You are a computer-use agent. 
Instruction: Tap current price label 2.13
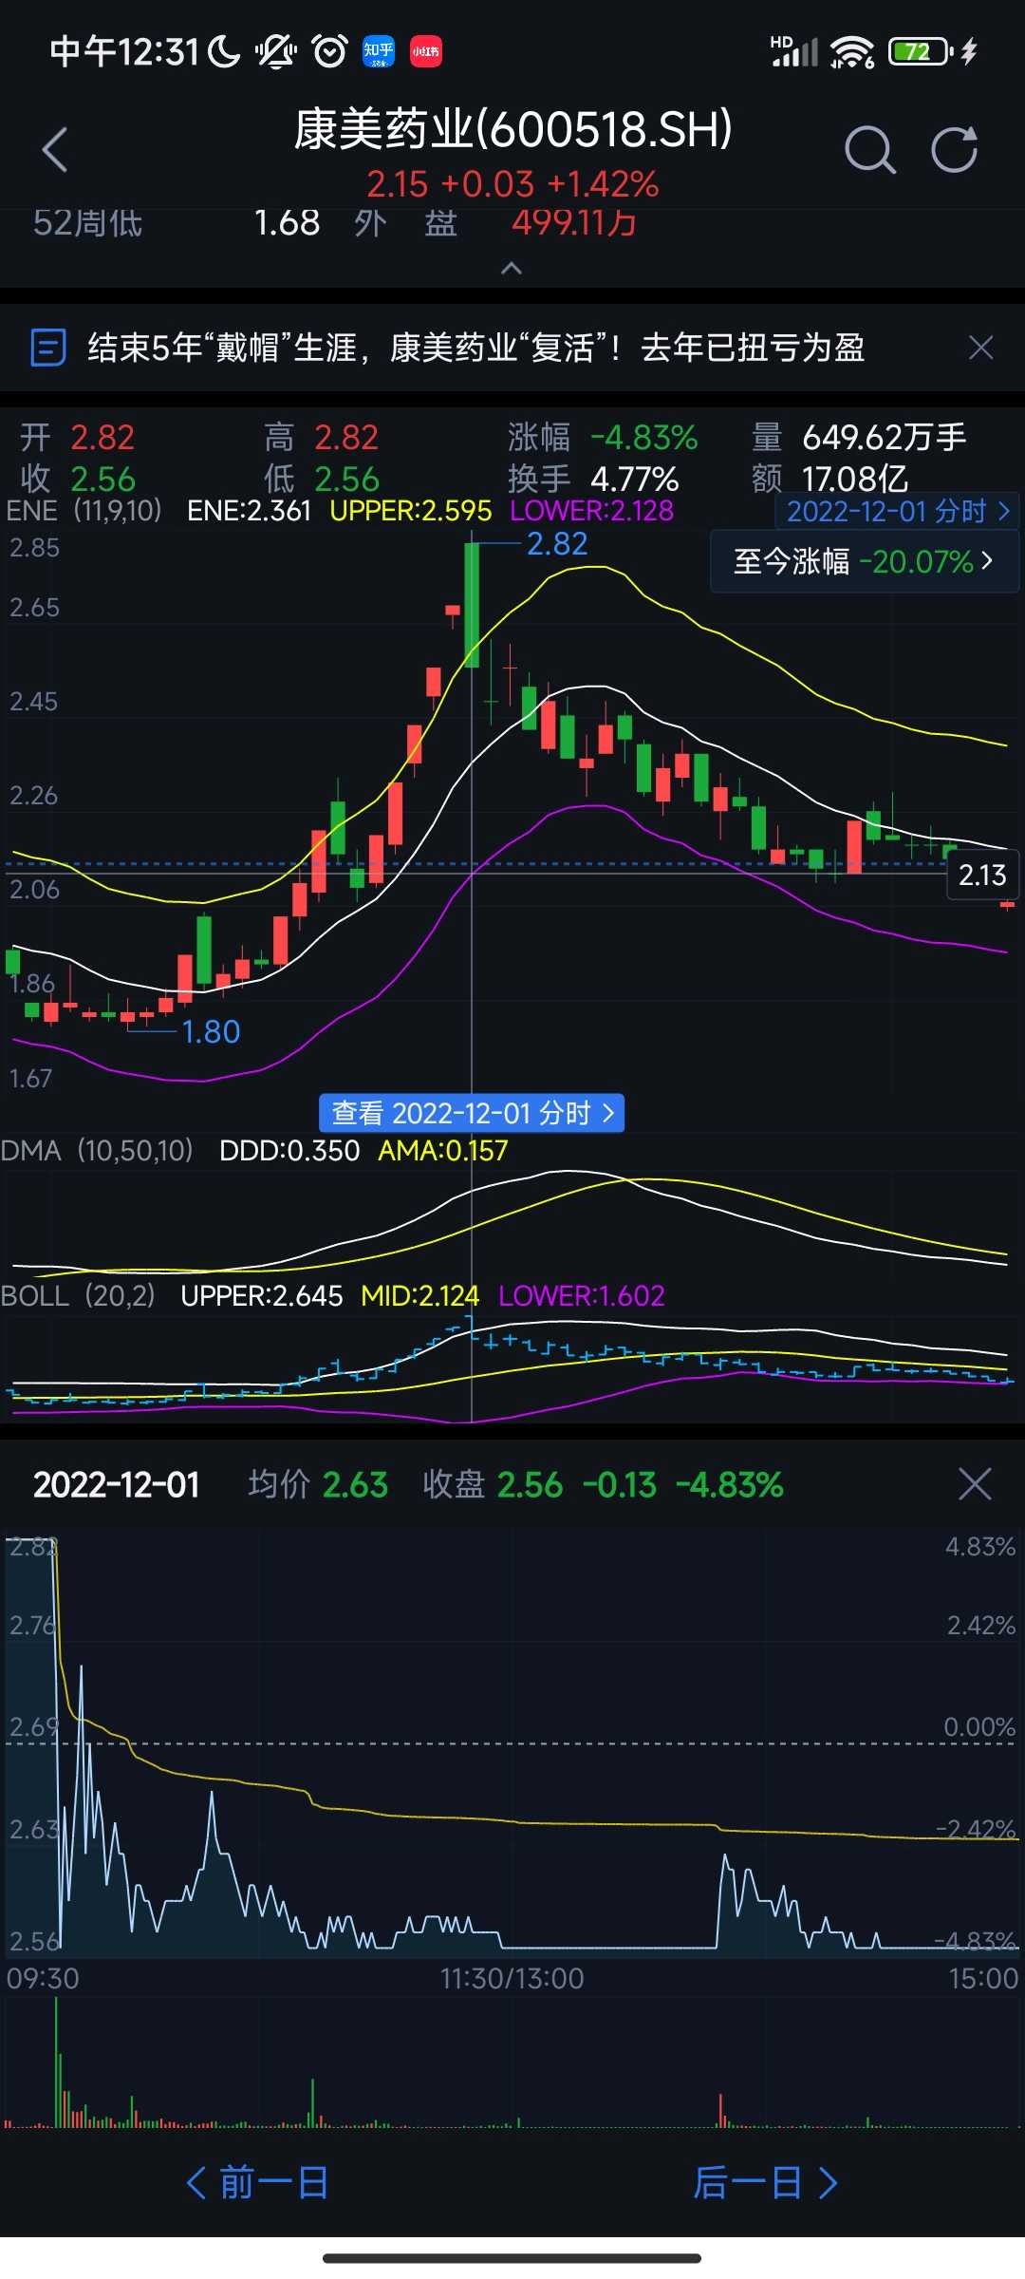pyautogui.click(x=982, y=875)
